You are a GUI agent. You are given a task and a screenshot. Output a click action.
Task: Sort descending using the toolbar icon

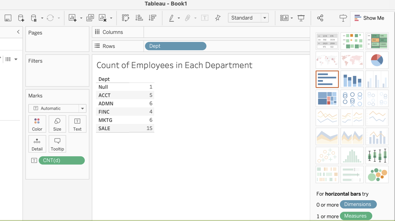(x=152, y=18)
